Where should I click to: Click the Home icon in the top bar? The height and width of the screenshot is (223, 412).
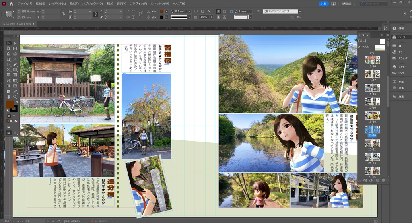(x=11, y=4)
